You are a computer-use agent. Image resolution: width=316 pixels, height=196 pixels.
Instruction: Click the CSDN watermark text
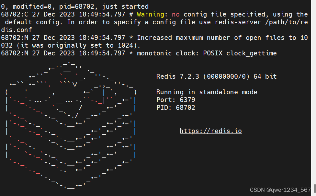coord(258,190)
